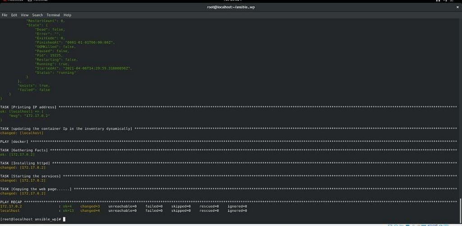Click the 'ok: [172.17.0.2]' result line
The width and height of the screenshot is (462, 226).
pos(18,155)
